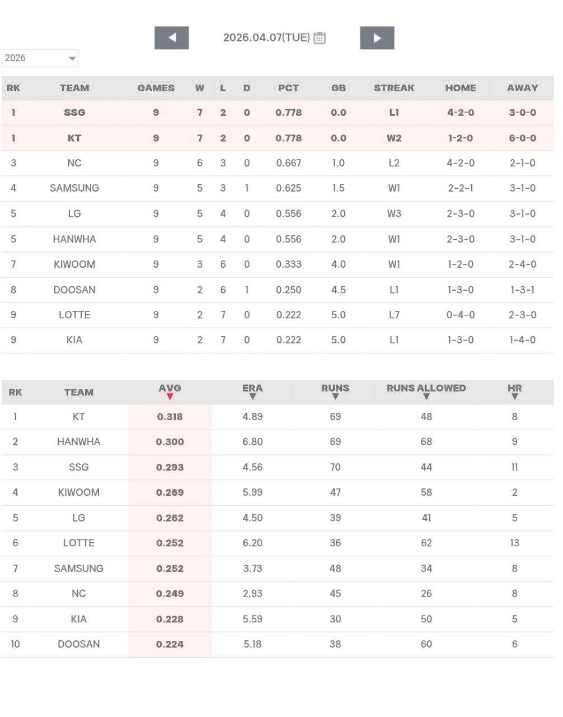Sort stats table by HR arrow
This screenshot has height=717, width=563.
click(514, 397)
